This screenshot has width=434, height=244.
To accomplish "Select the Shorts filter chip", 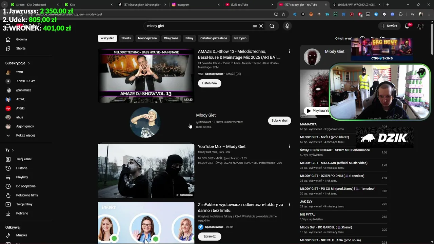I will (126, 38).
